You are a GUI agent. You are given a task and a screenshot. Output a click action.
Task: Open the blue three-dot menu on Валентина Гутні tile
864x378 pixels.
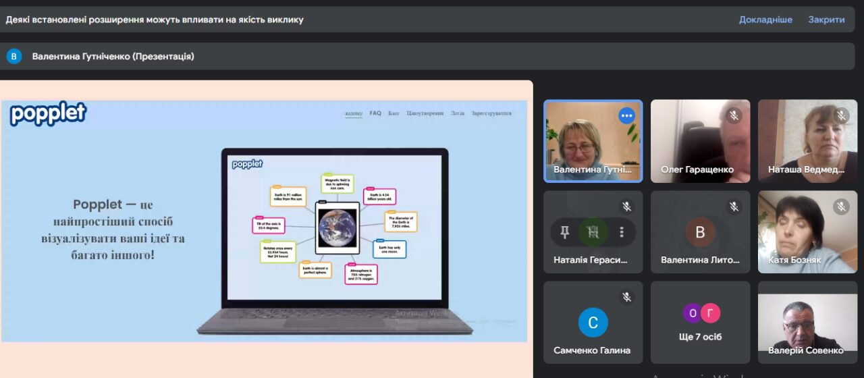coord(626,115)
